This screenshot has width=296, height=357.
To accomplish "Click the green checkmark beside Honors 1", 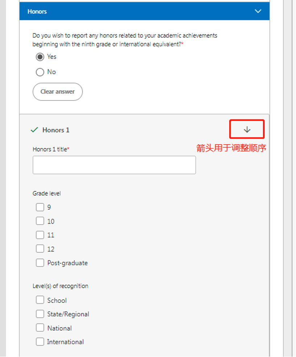I will click(x=34, y=130).
